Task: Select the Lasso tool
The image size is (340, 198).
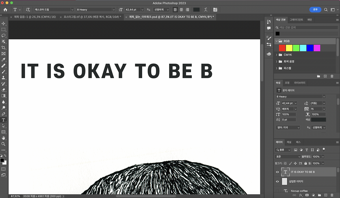Action: click(3, 36)
